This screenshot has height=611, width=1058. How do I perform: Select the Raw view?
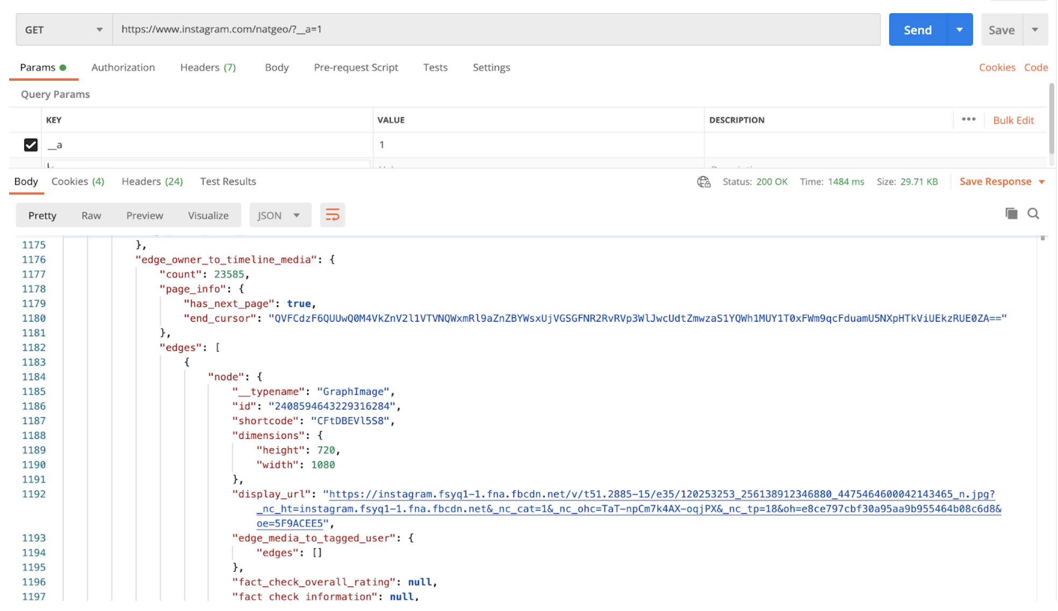[91, 215]
